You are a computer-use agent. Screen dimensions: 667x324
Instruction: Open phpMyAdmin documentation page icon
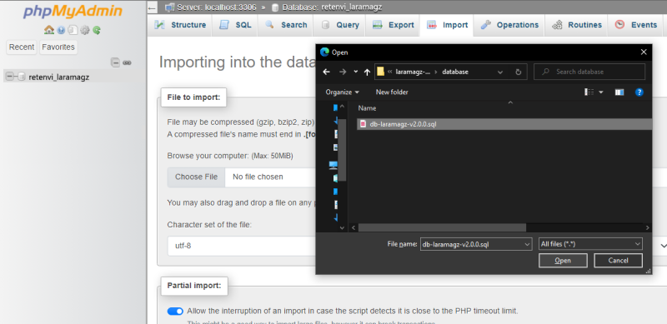[73, 30]
